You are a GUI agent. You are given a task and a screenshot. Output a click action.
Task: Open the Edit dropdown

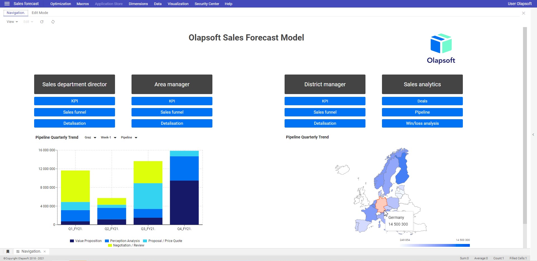(28, 22)
